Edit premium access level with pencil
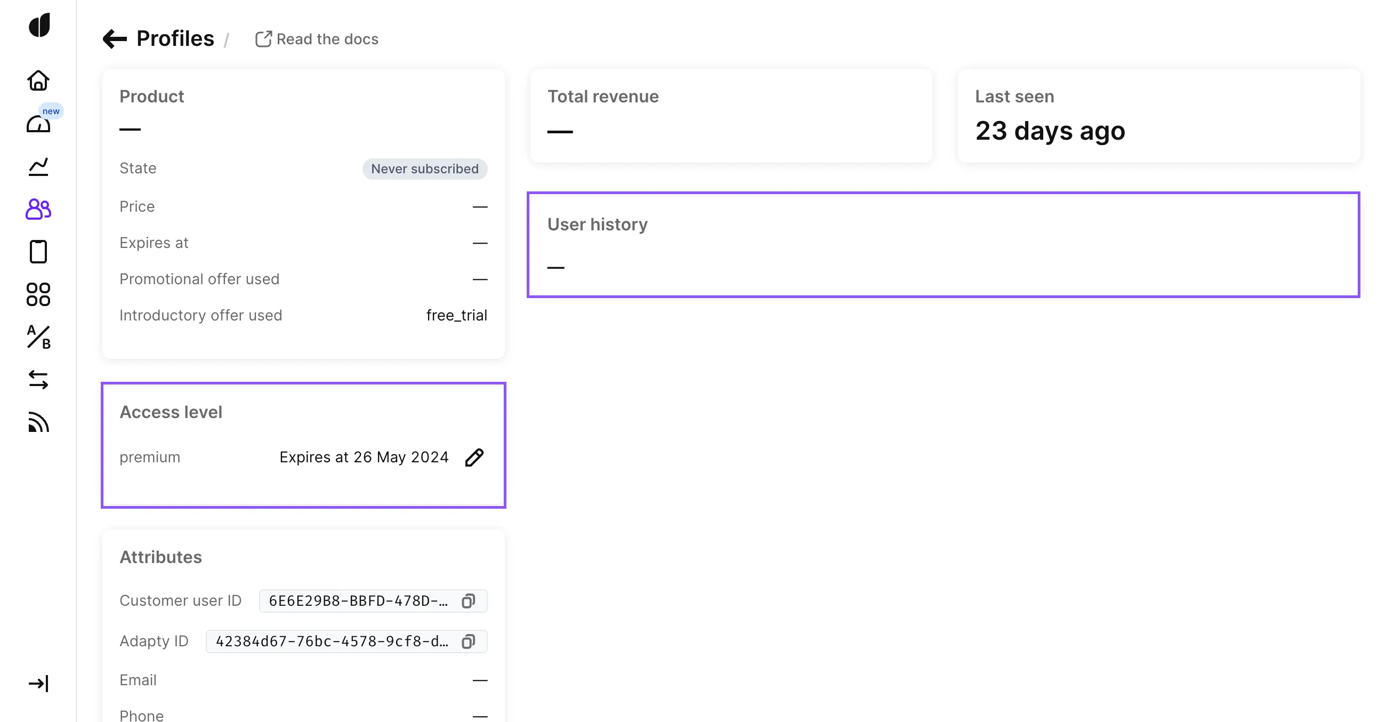 coord(474,458)
